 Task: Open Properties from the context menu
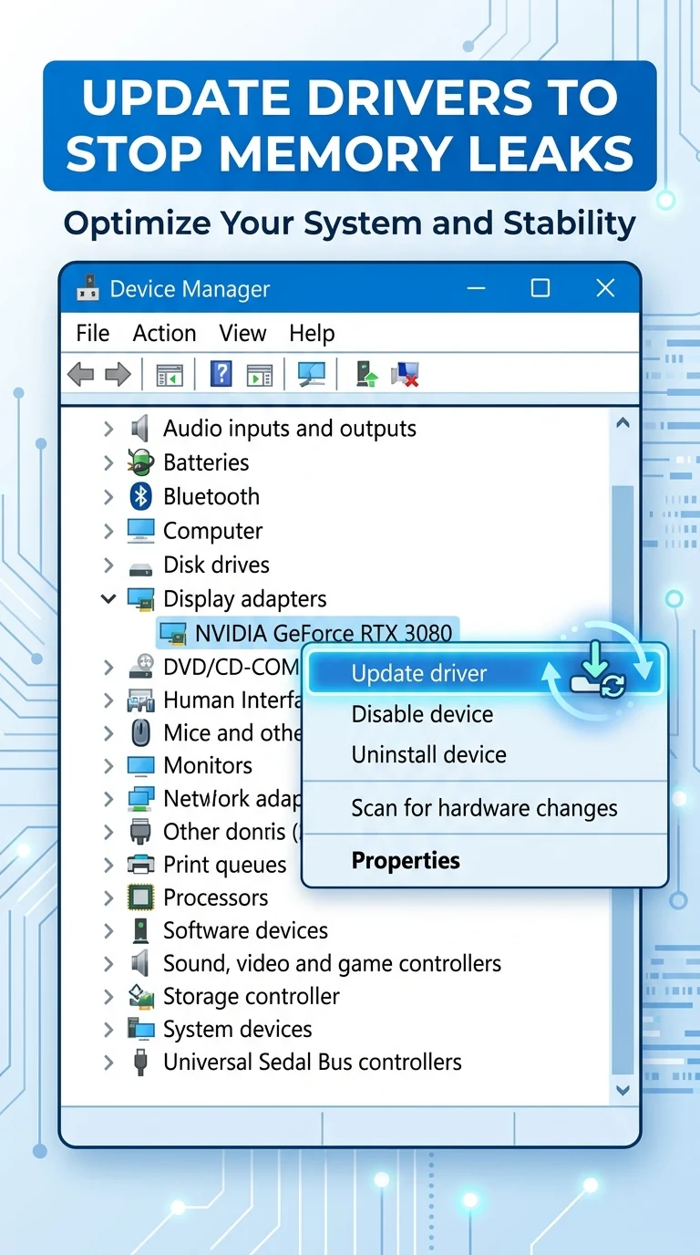[x=484, y=860]
